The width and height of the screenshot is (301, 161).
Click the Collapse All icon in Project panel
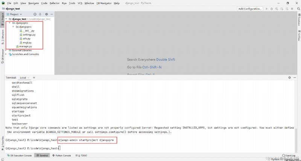pyautogui.click(x=40, y=14)
